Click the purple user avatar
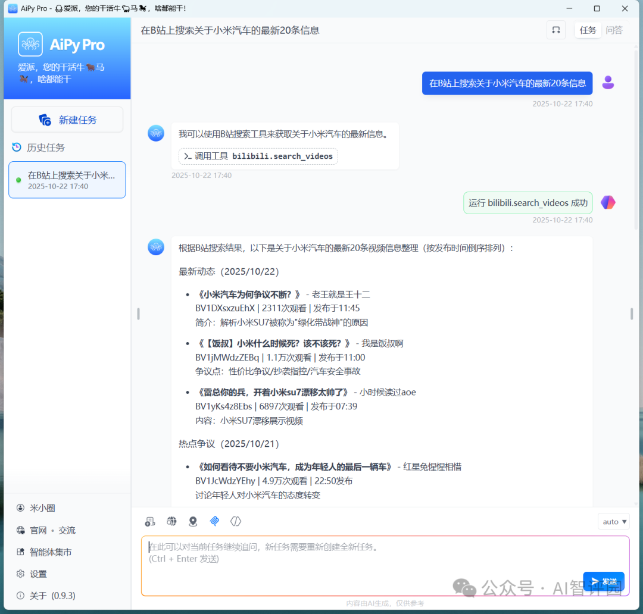Screen dimensions: 643x614 (x=608, y=82)
